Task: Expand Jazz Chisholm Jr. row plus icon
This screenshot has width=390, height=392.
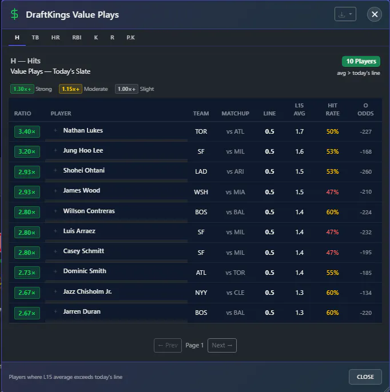Action: (x=55, y=291)
